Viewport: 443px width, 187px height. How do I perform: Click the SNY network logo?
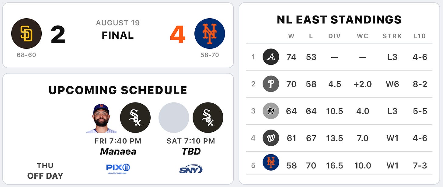tap(191, 169)
